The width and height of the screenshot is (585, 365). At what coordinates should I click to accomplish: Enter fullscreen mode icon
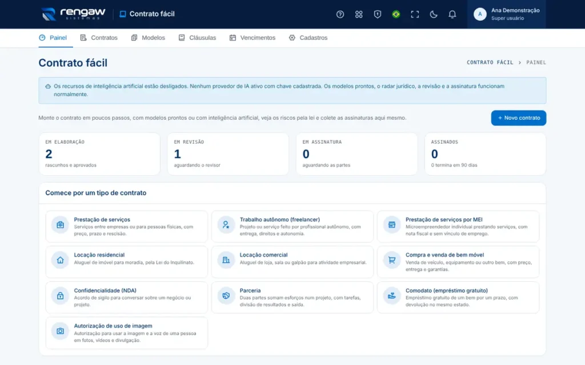point(415,14)
